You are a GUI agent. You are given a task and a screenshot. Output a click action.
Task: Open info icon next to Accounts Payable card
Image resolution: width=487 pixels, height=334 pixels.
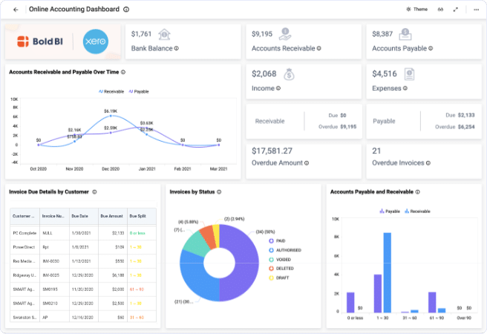tap(431, 48)
